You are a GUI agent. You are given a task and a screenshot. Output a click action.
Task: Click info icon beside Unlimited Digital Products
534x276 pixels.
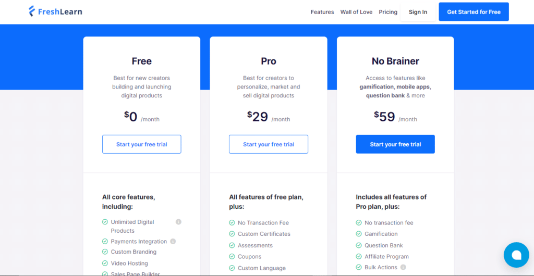point(178,222)
